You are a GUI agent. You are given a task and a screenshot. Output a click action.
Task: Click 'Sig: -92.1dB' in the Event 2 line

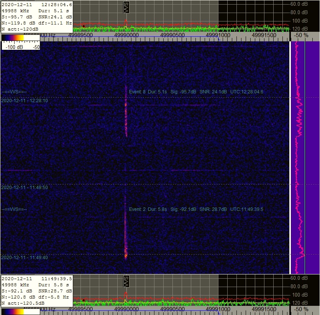183,209
